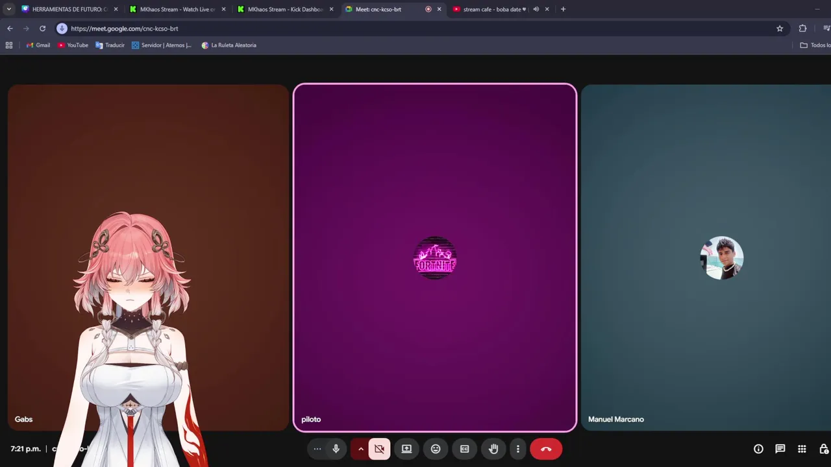831x467 pixels.
Task: Open the apps grid in bookmarks bar
Action: (9, 45)
